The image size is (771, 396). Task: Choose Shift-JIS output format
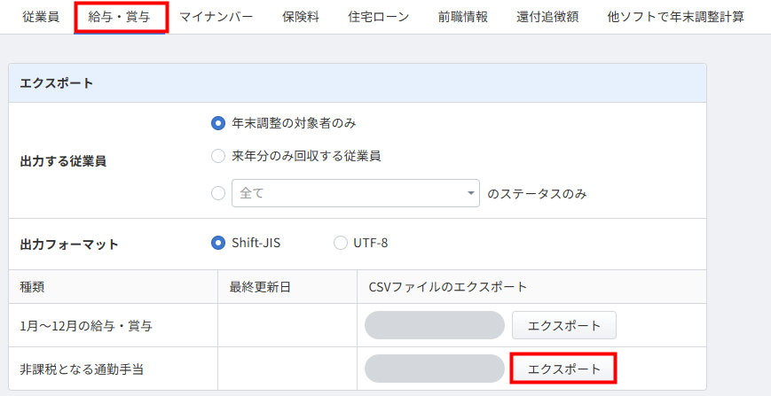(218, 243)
